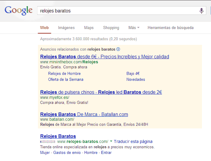The image size is (211, 161).
Task: Click URL text www.batallan.com/
Action: point(57,119)
